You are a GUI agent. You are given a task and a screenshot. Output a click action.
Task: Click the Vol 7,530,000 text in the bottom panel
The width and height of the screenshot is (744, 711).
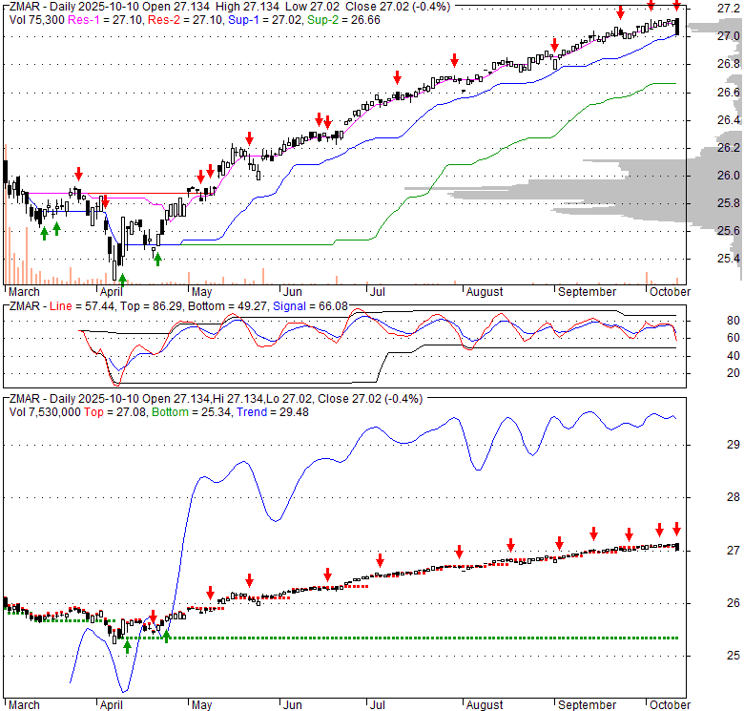44,411
